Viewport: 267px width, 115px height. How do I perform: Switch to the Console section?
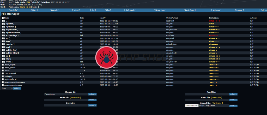tap(54, 10)
